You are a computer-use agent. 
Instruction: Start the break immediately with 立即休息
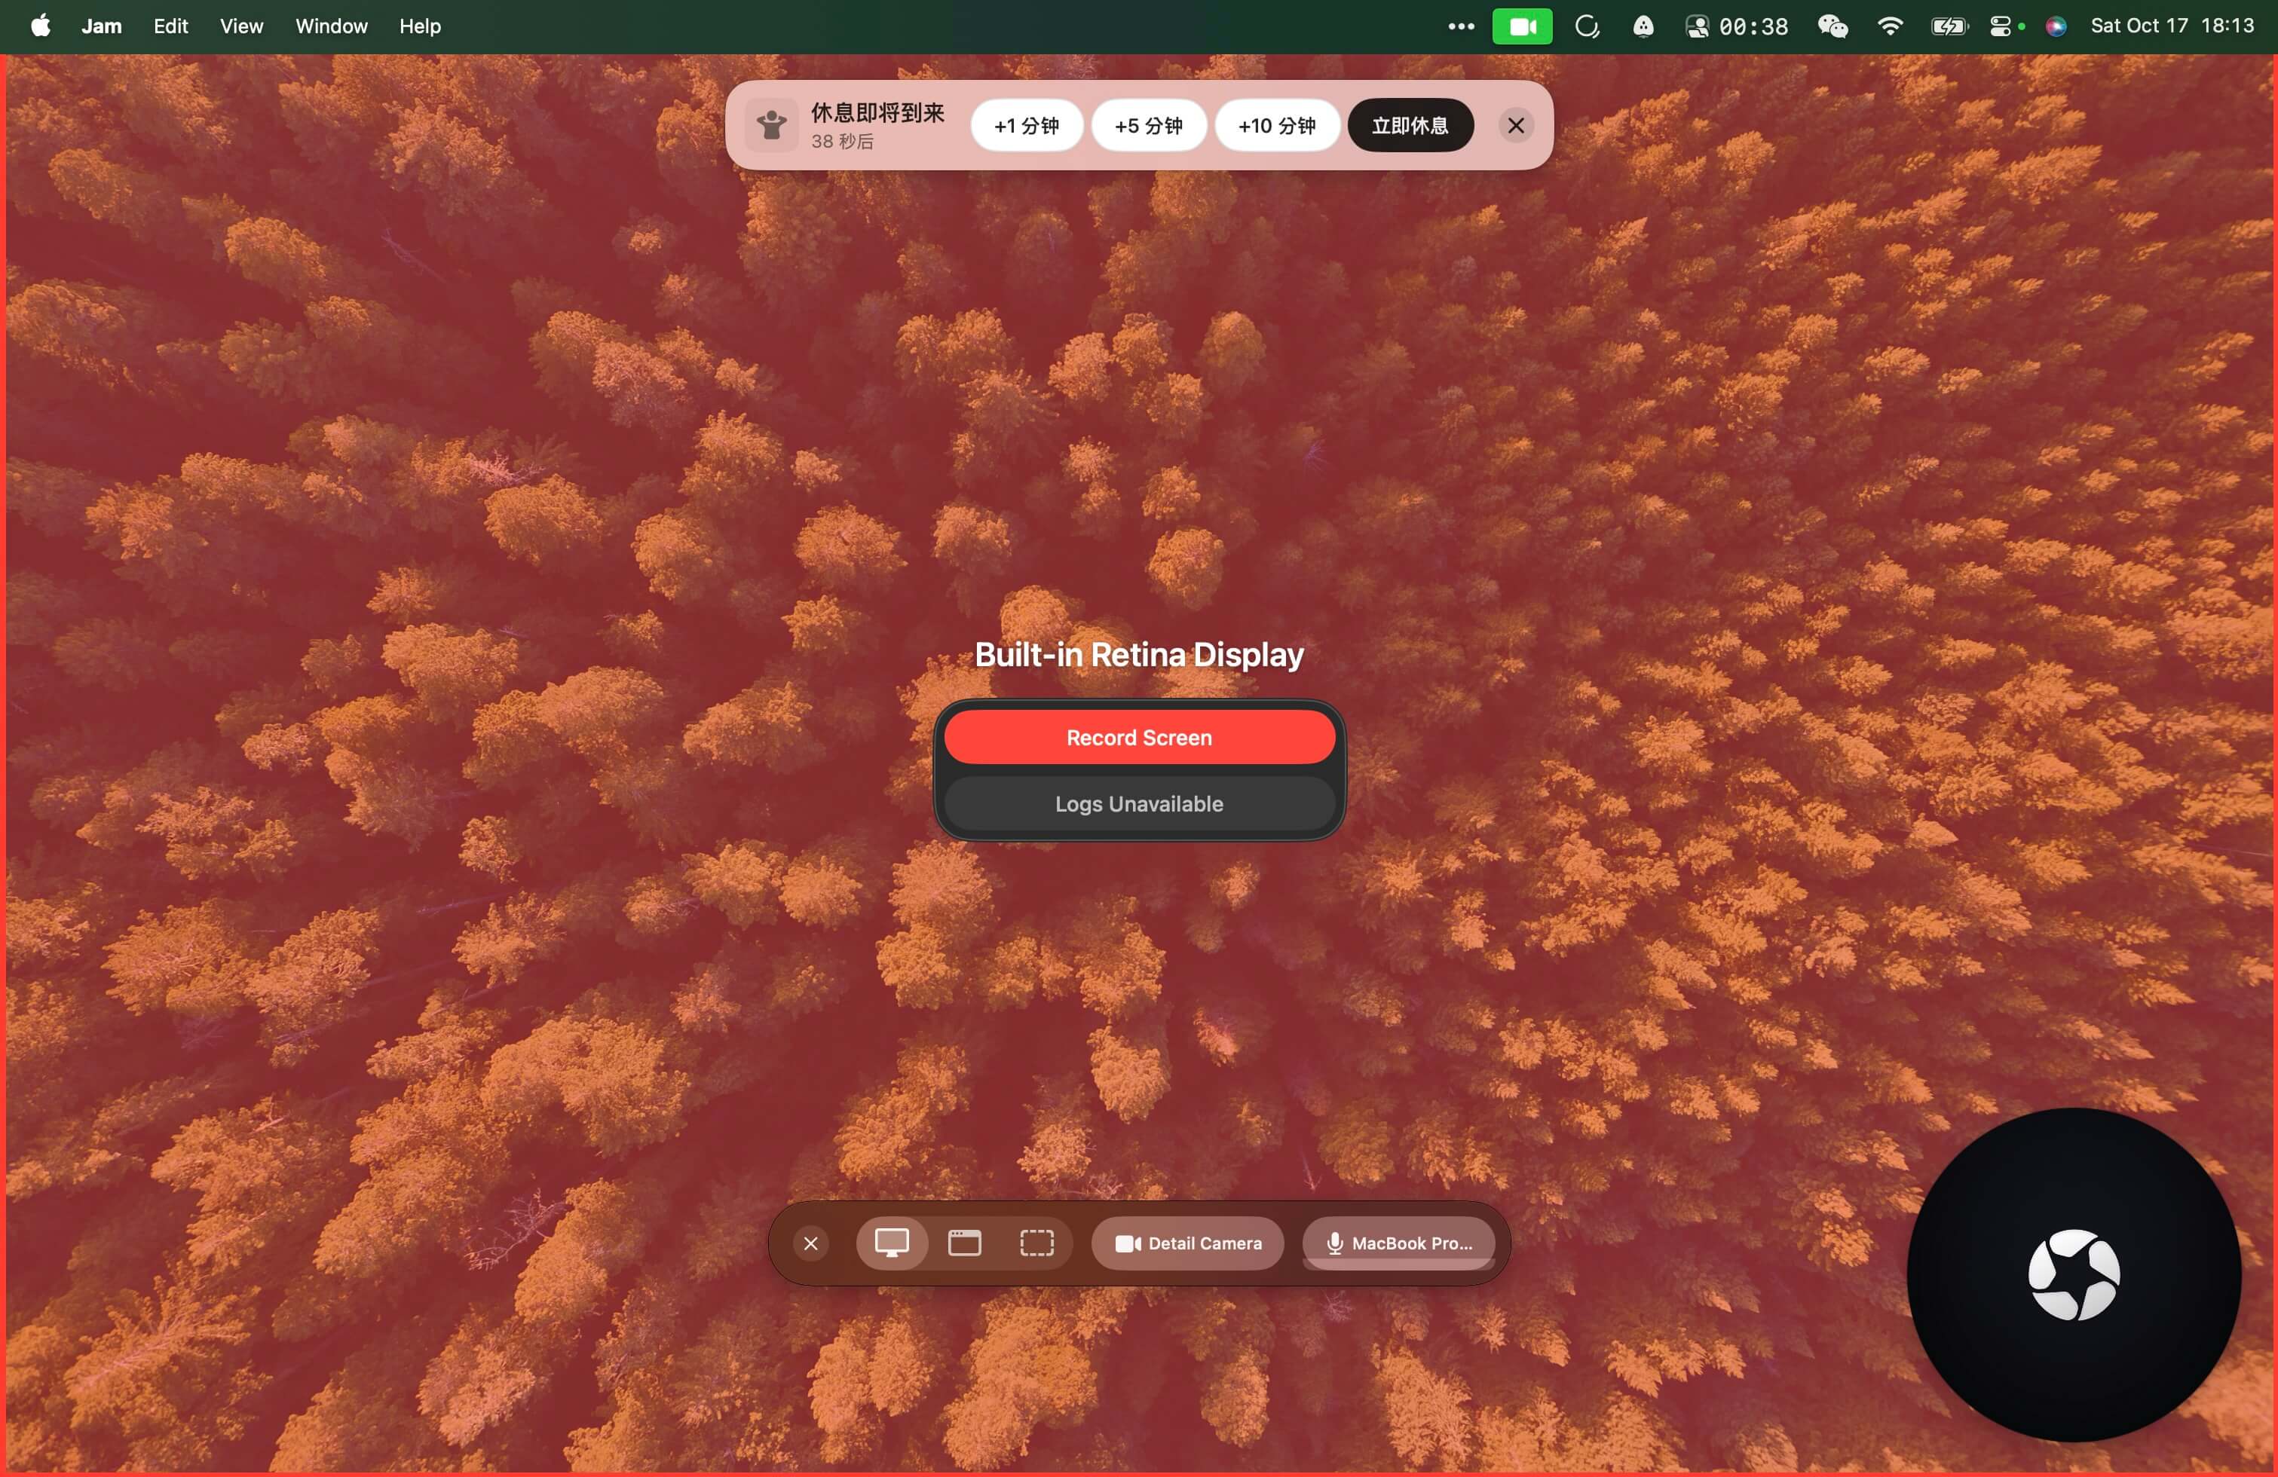(1410, 125)
